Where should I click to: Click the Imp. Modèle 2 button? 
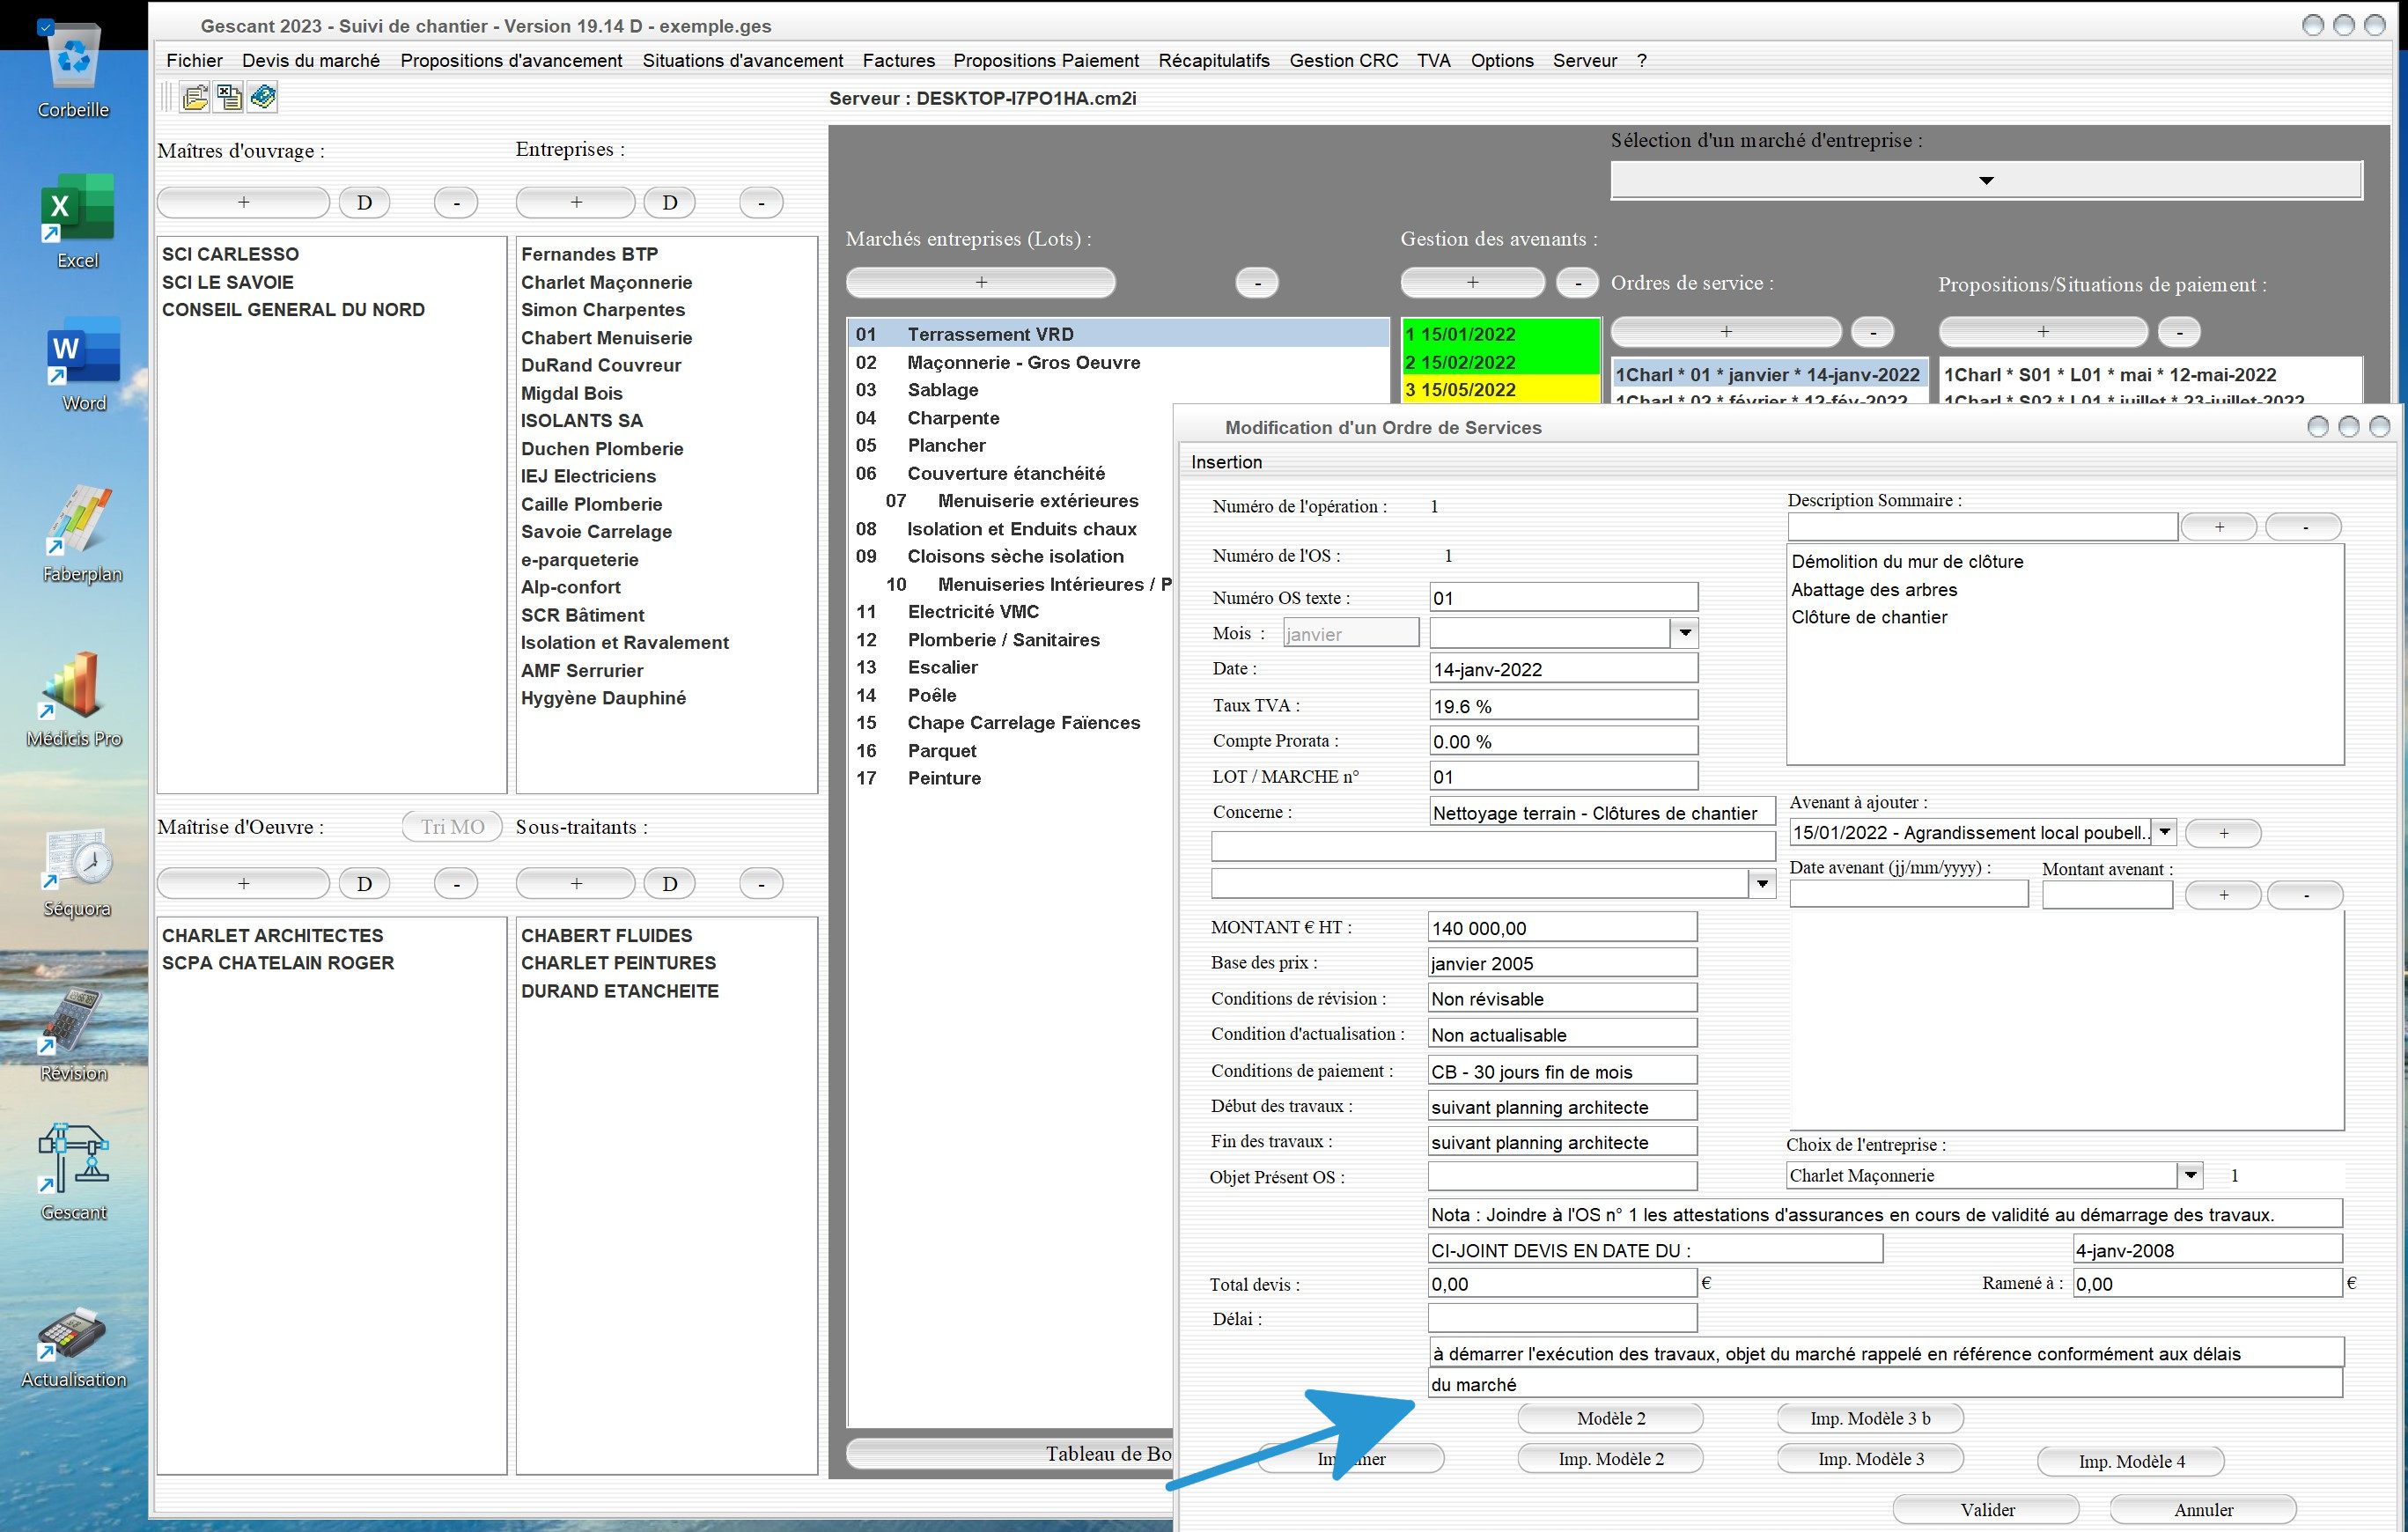coord(1610,1459)
